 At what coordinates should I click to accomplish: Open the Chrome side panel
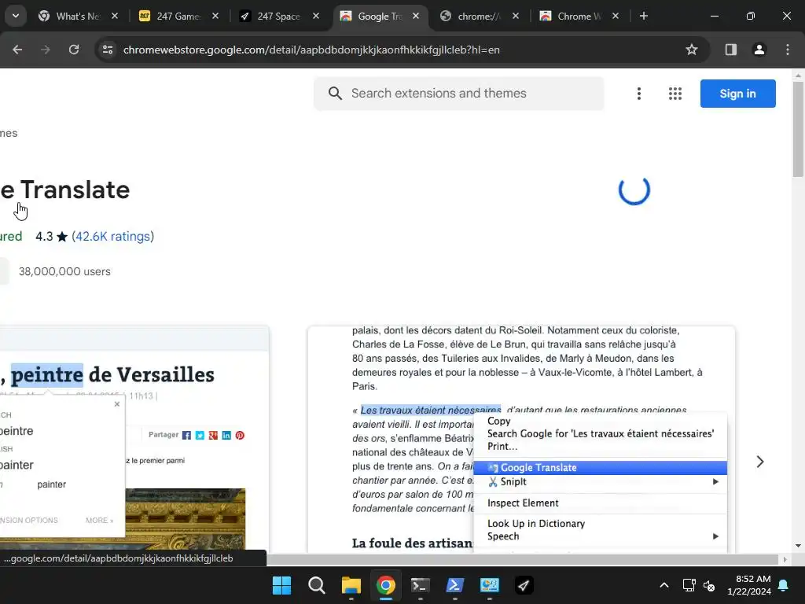730,50
